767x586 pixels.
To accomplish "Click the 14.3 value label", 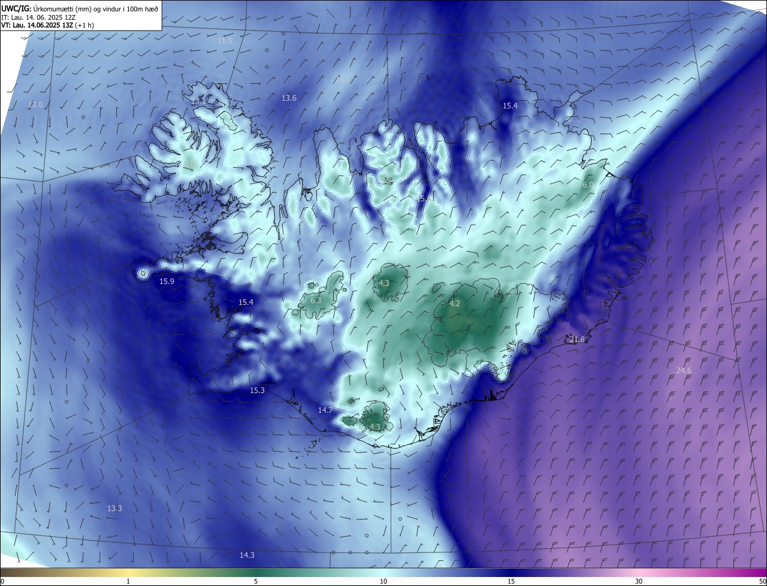I will (x=247, y=555).
